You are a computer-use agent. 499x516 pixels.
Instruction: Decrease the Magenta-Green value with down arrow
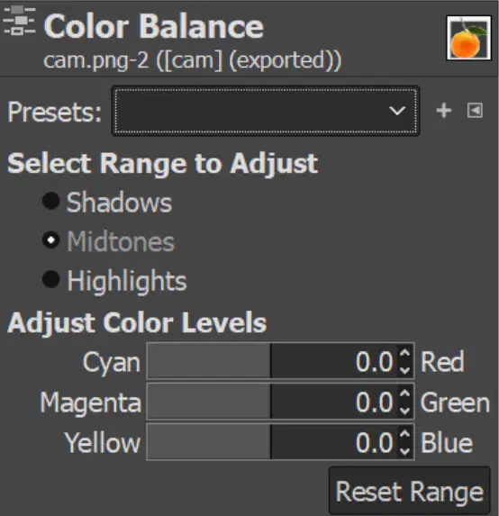coord(404,411)
